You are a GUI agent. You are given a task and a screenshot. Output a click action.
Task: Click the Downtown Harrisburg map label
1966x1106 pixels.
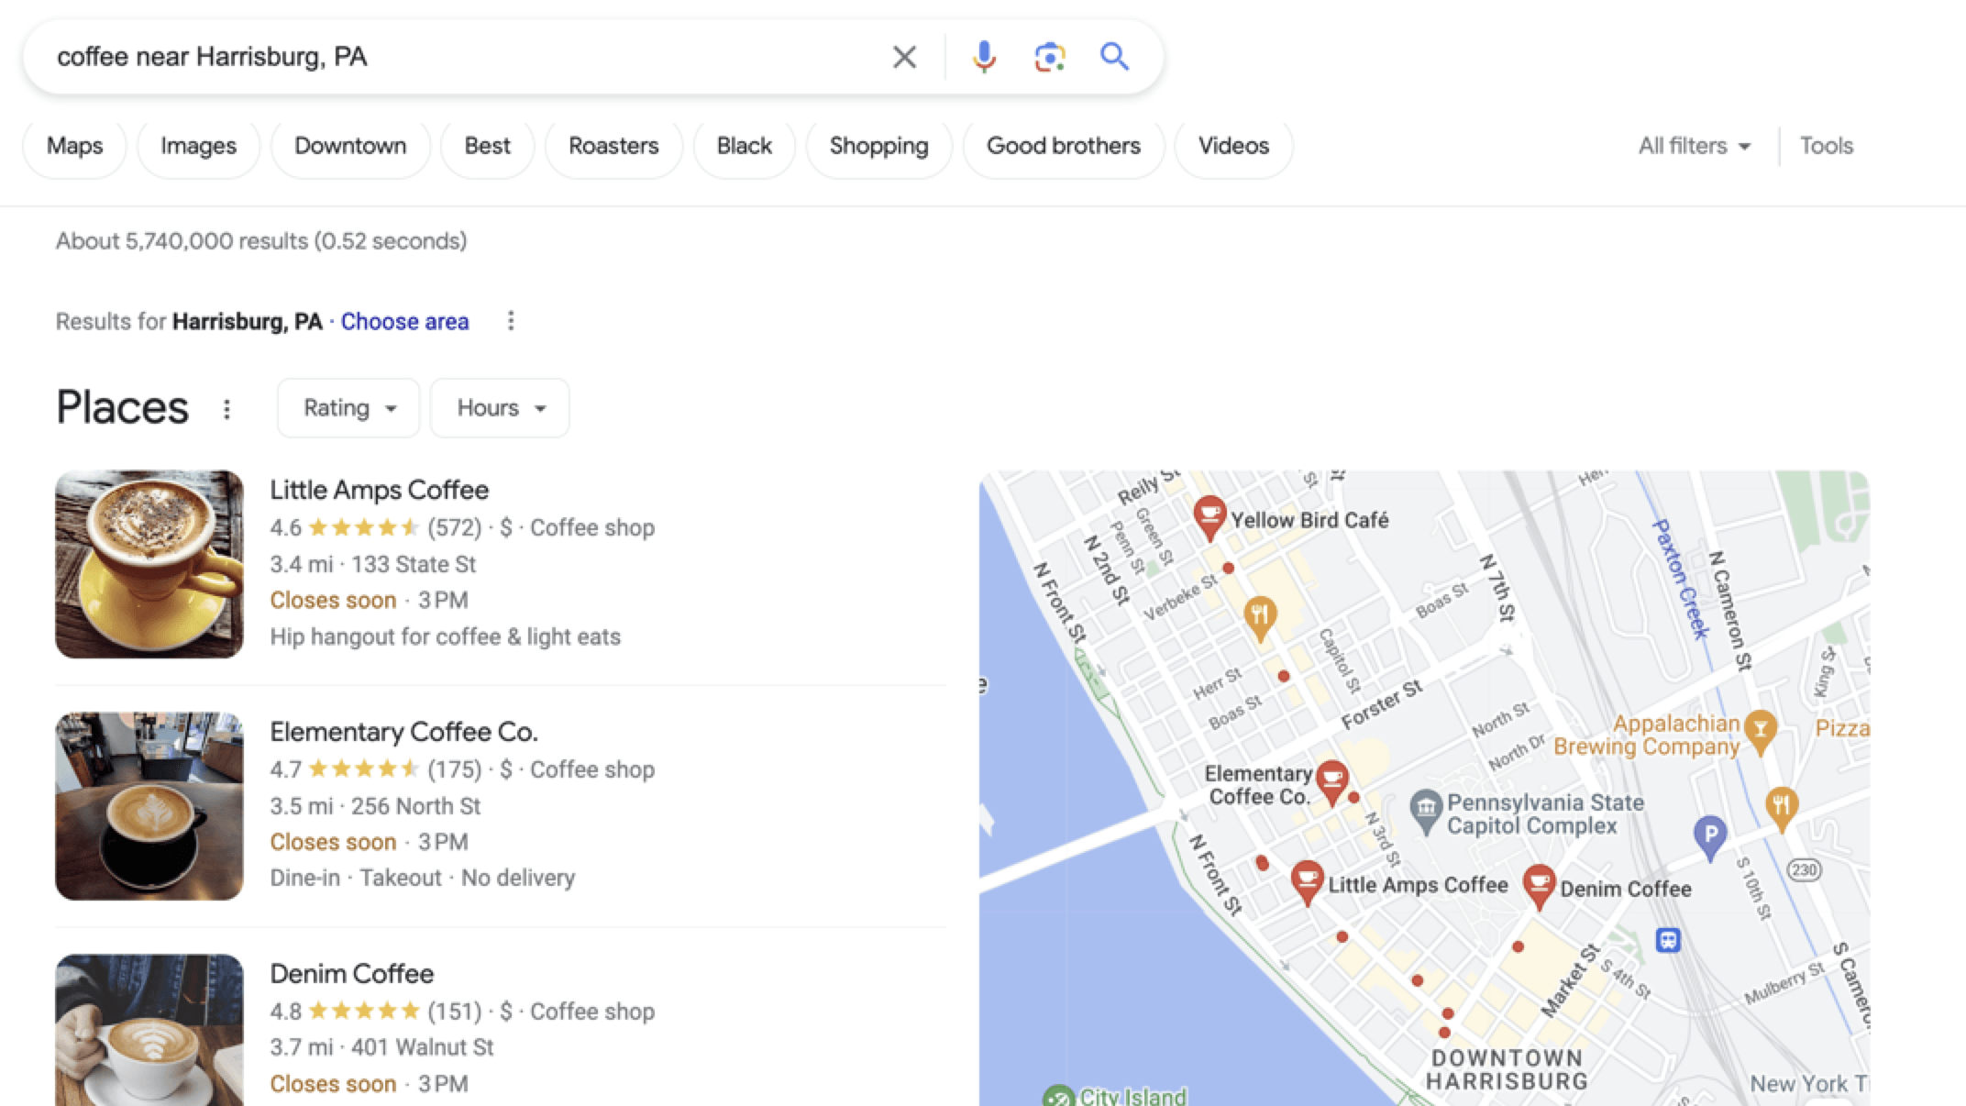pos(1507,1069)
